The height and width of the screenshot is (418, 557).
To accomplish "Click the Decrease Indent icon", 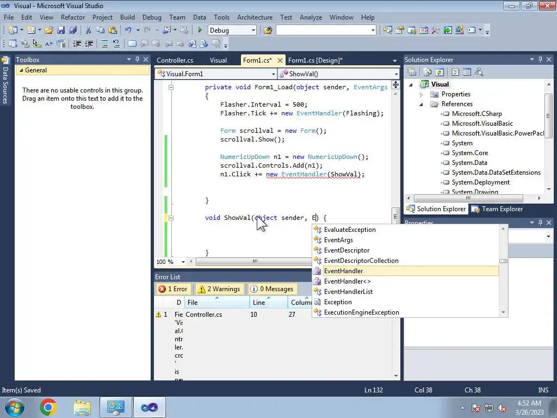I will pos(77,44).
